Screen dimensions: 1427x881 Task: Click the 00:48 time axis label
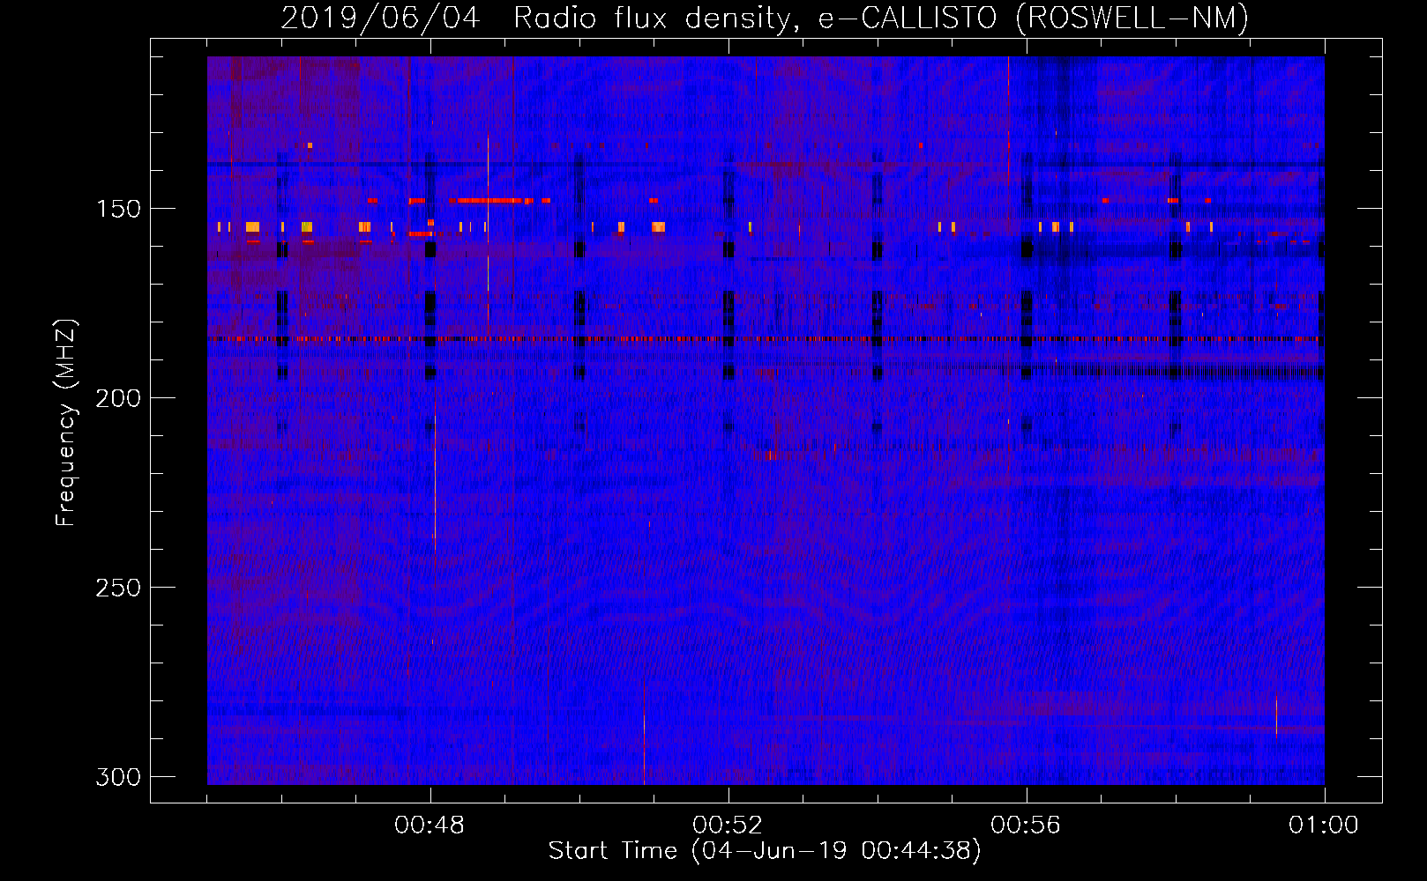coord(430,825)
